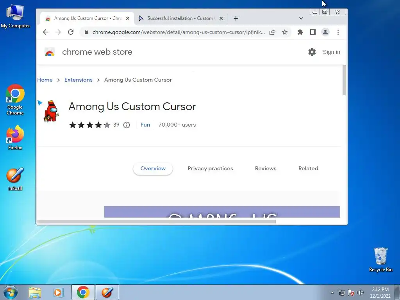Click the network tray icon
Screen dimensions: 400x300
(341, 293)
